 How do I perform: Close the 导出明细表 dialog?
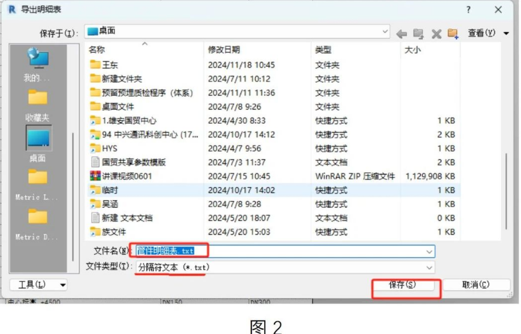(498, 9)
